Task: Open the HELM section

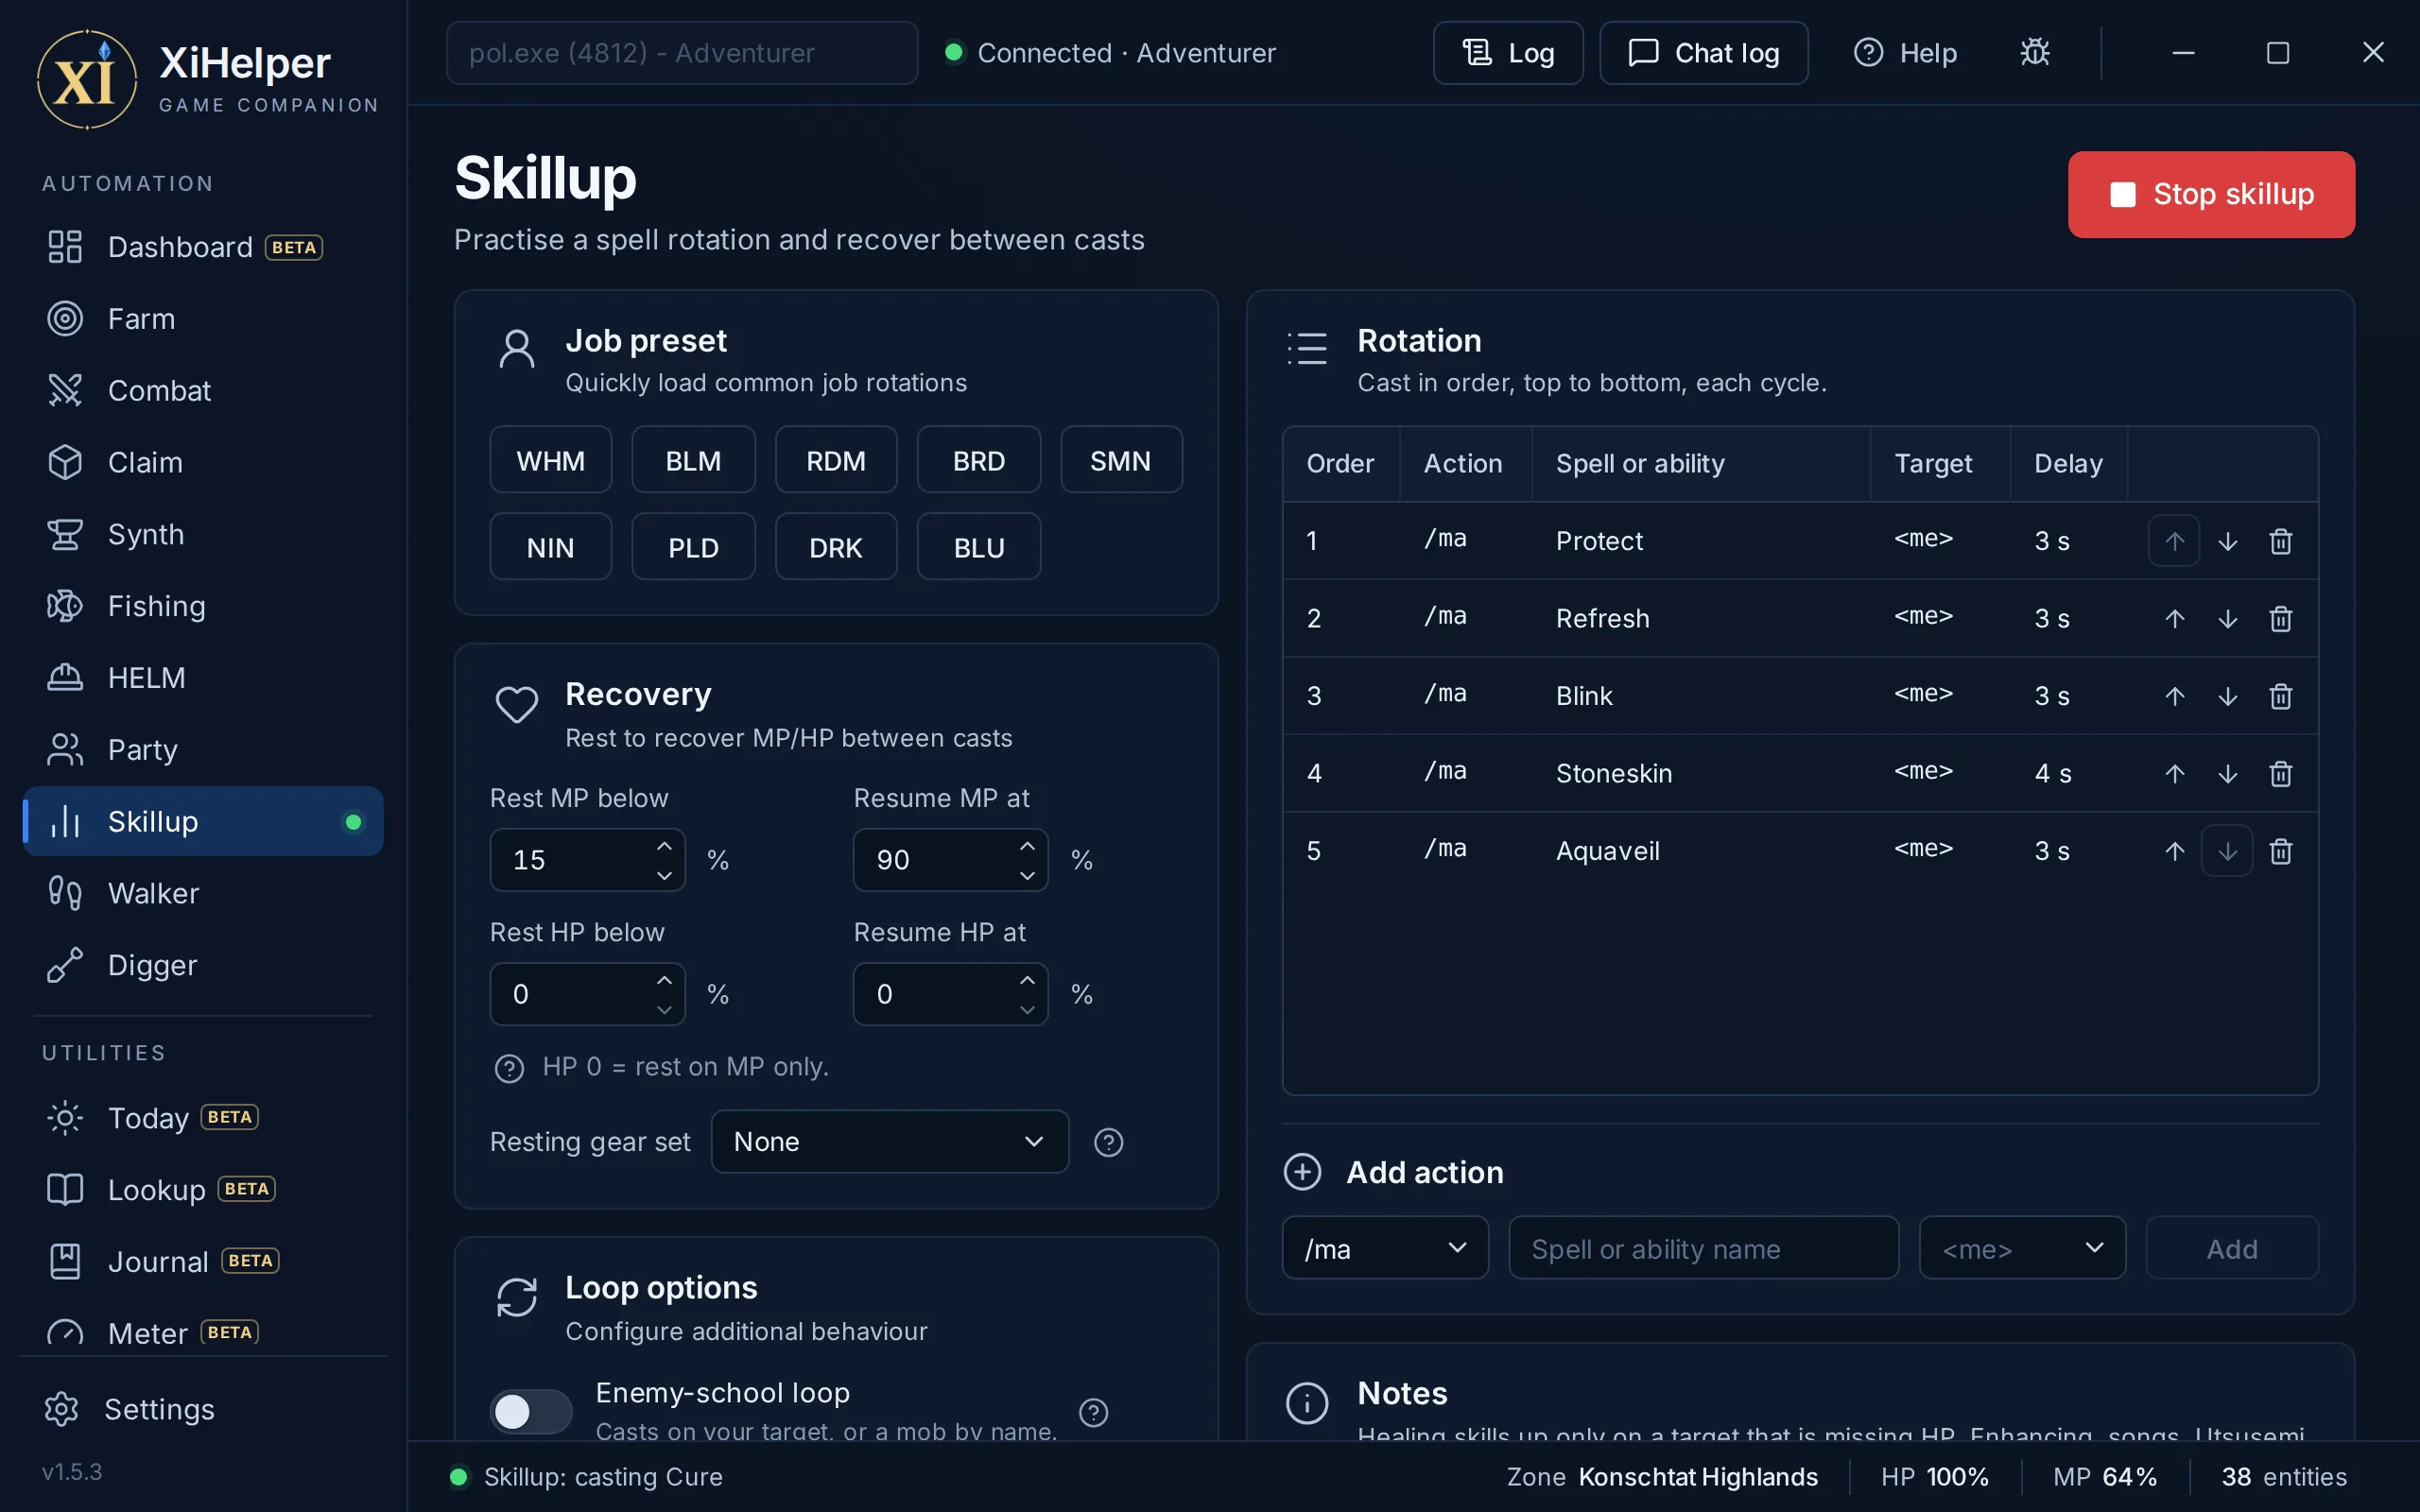Action: tap(203, 678)
